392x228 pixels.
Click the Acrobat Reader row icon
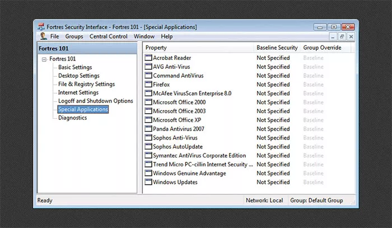[148, 58]
